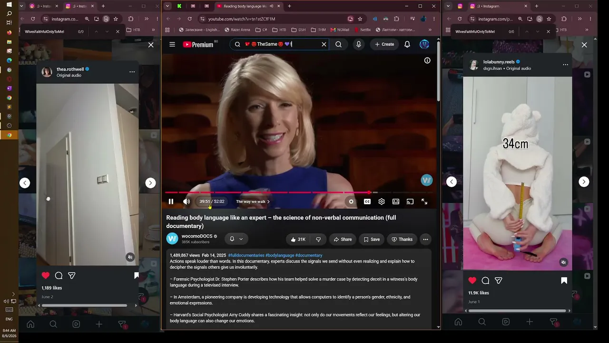
Task: Comment on the thea.rothwell reel
Action: [59, 275]
